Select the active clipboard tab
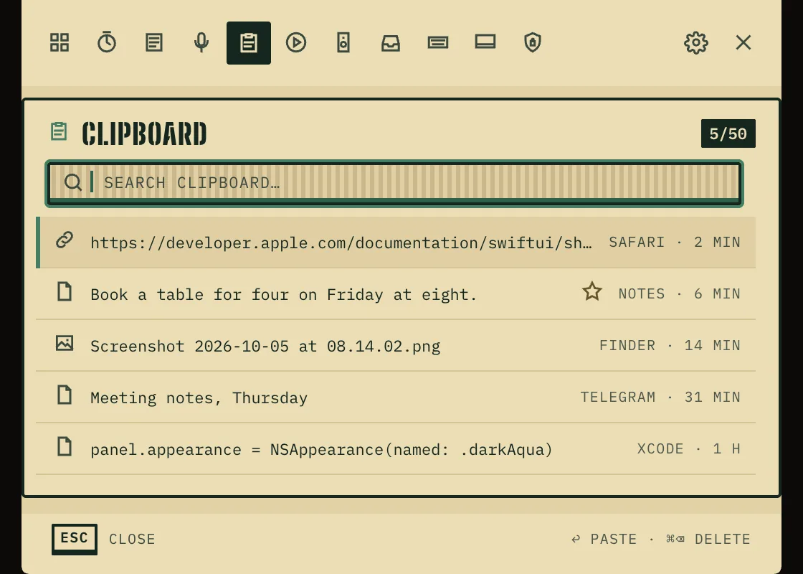Screen dimensions: 803x574 click(249, 42)
